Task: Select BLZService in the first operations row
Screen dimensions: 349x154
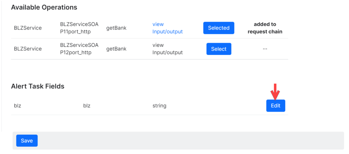Action: (x=28, y=28)
